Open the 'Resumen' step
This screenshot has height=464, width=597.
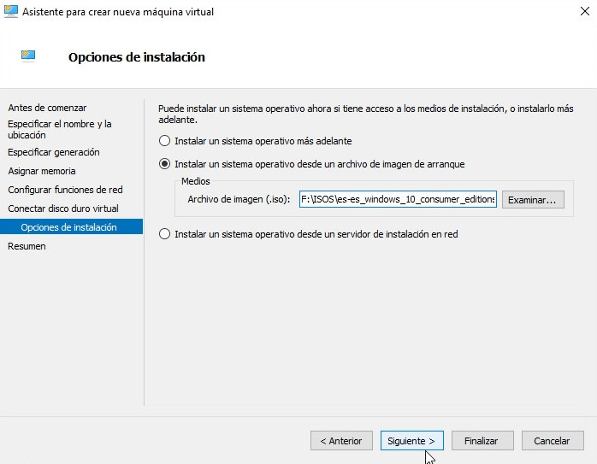tap(27, 246)
